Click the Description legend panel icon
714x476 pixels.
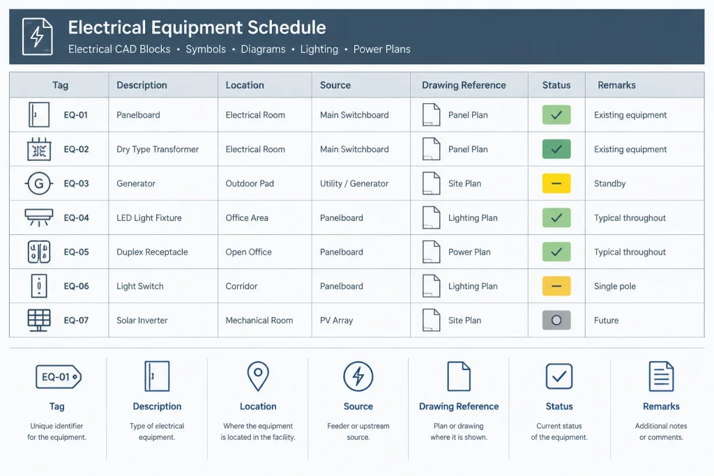pos(157,376)
